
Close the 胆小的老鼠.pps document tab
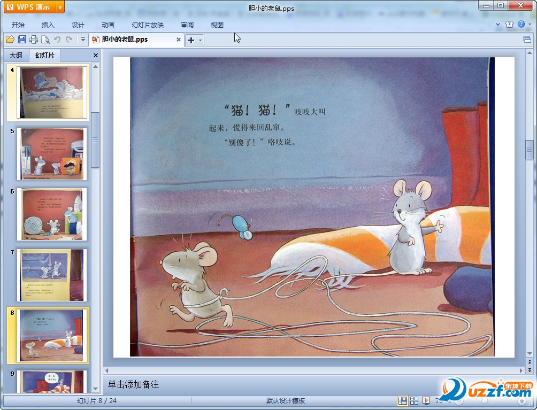click(x=179, y=40)
